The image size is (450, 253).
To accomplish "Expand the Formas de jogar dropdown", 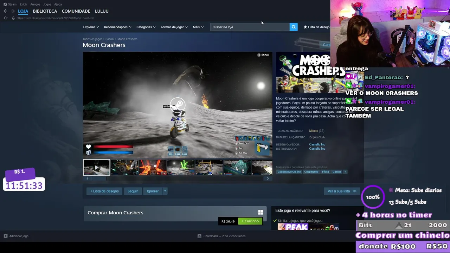I will coord(174,27).
